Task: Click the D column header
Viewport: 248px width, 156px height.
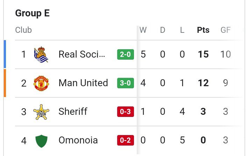Action: pyautogui.click(x=163, y=30)
